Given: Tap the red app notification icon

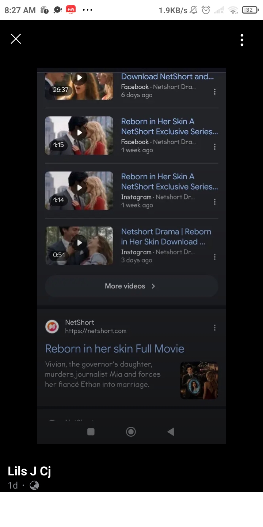Looking at the screenshot, I should (71, 10).
